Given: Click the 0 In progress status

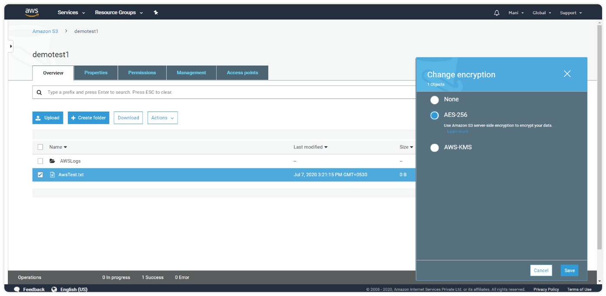Looking at the screenshot, I should click(x=116, y=277).
